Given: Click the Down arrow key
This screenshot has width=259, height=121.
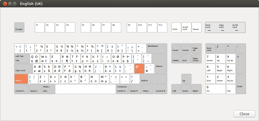Looking at the screenshot, I should click(186, 89).
